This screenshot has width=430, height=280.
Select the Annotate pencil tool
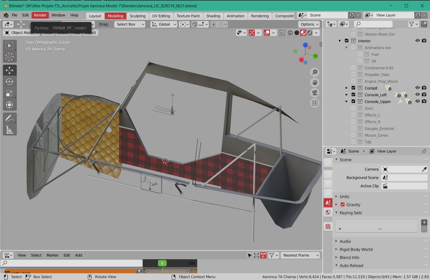coord(9,118)
